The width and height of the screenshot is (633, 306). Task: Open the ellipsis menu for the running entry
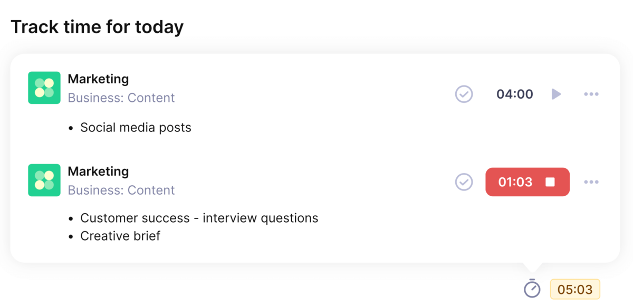click(591, 181)
